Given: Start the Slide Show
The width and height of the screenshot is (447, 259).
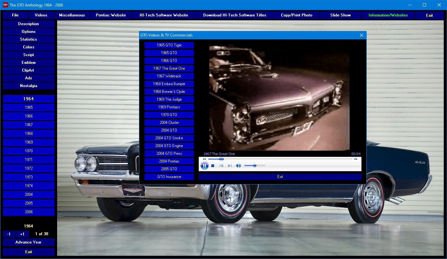Looking at the screenshot, I should (x=341, y=15).
